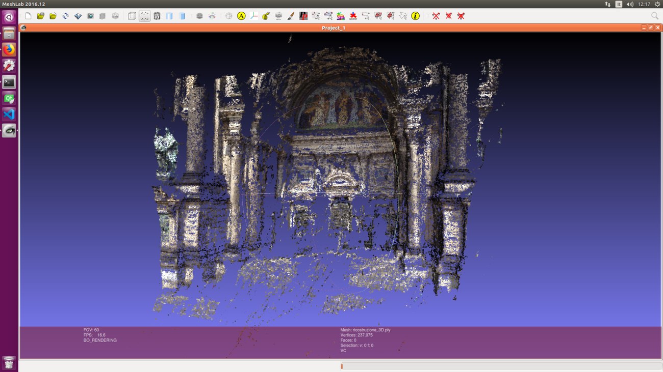Screen dimensions: 663x372
Task: Click the blue-dotted mesh icon left of quality mapper
Action: [x=328, y=16]
